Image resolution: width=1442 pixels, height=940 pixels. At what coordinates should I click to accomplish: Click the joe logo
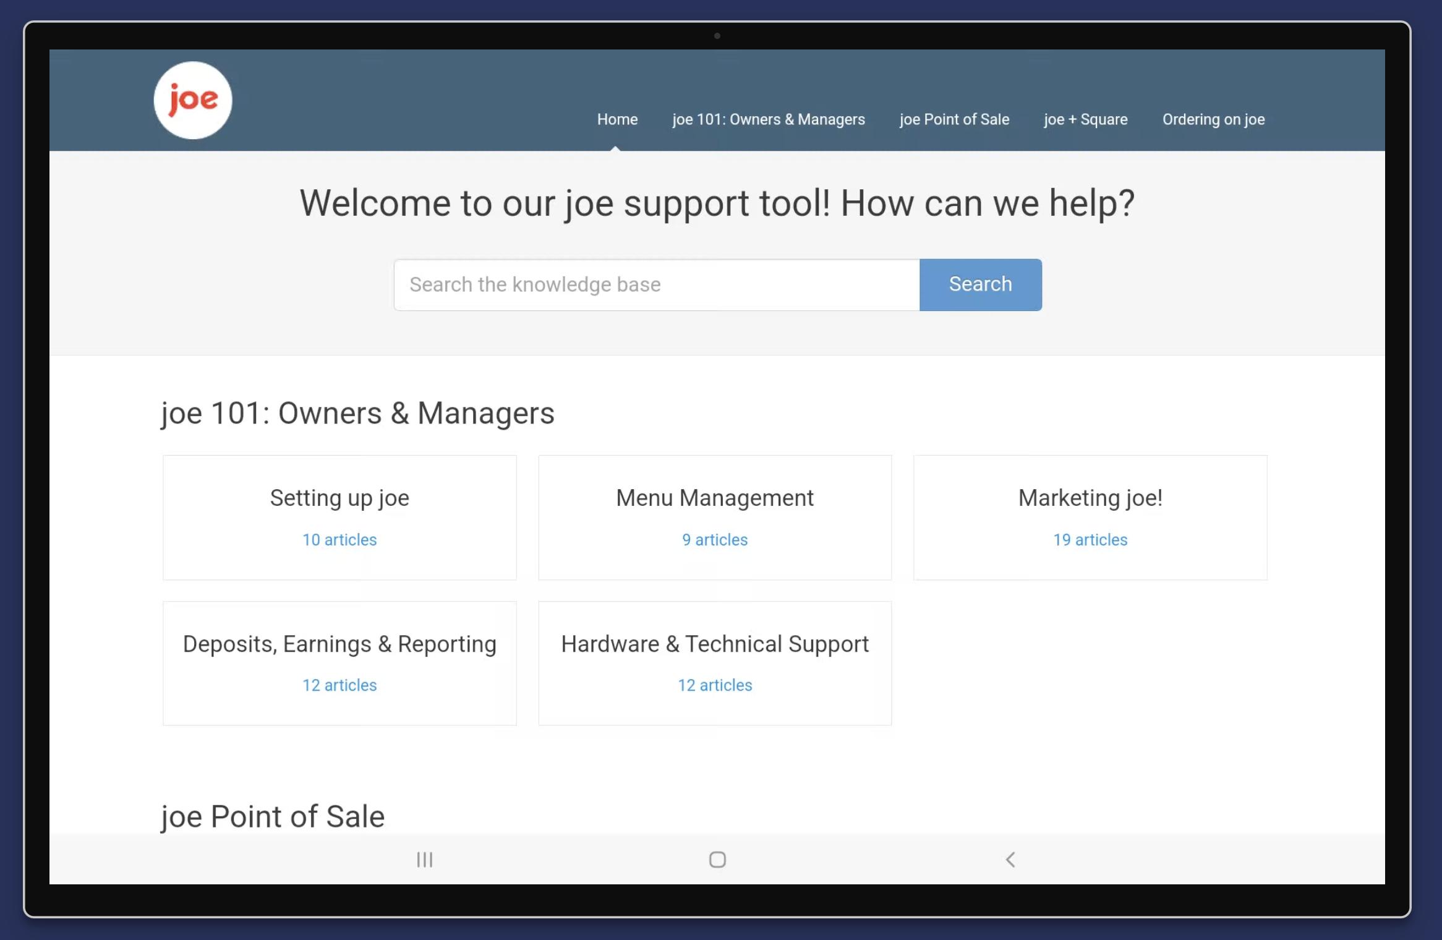pyautogui.click(x=193, y=100)
